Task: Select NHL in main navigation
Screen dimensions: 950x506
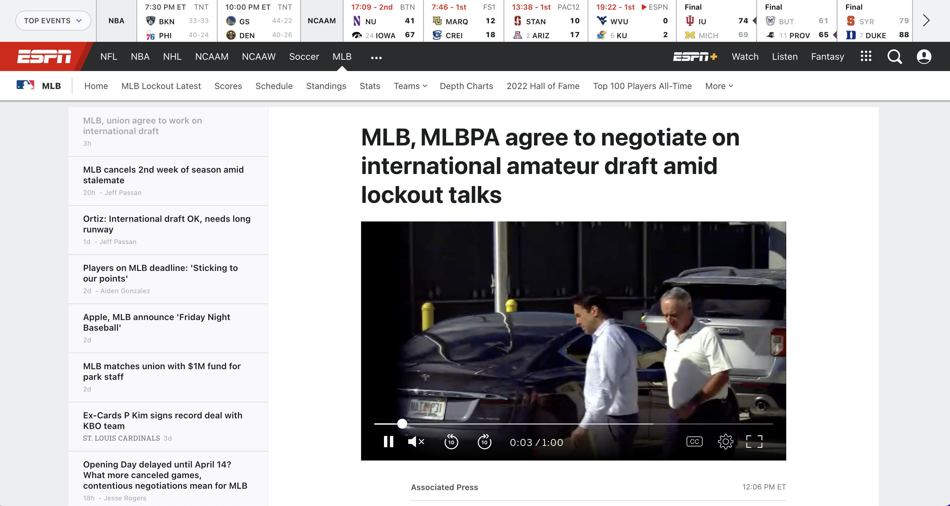Action: tap(172, 56)
